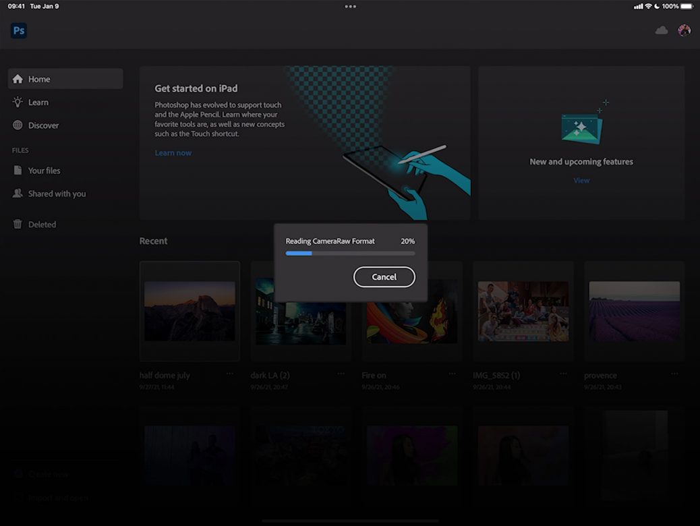Click the "9/27/21, 11:44" date text

[156, 387]
